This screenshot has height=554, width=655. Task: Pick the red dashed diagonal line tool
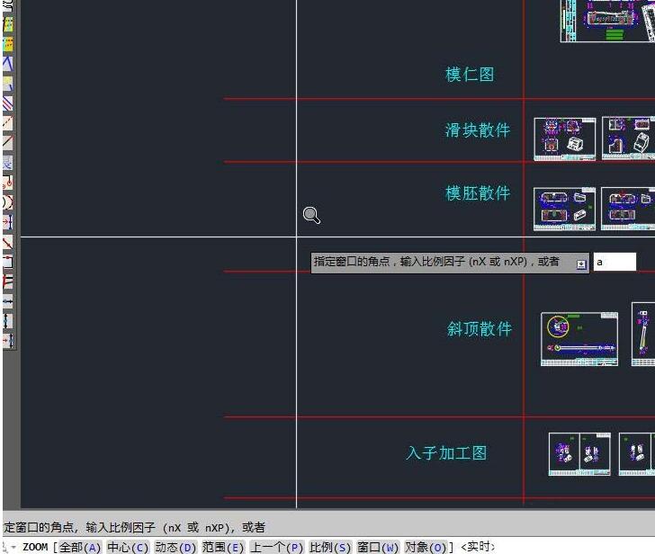(8, 122)
